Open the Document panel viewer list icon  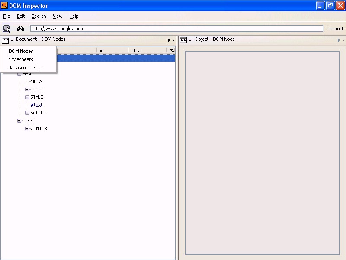pos(6,40)
